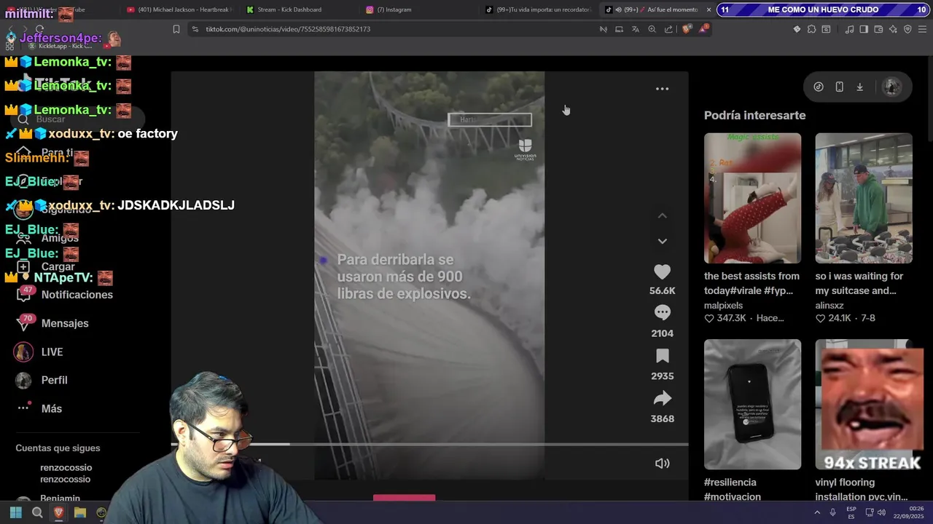Viewport: 933px width, 524px height.
Task: Open the renzocossio followed account
Action: pyautogui.click(x=66, y=473)
